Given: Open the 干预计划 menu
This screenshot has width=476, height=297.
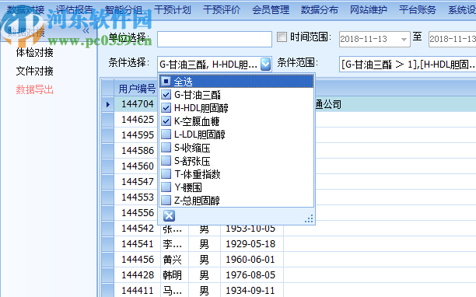Looking at the screenshot, I should [x=173, y=9].
